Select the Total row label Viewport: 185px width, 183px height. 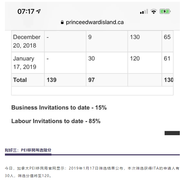(20, 80)
